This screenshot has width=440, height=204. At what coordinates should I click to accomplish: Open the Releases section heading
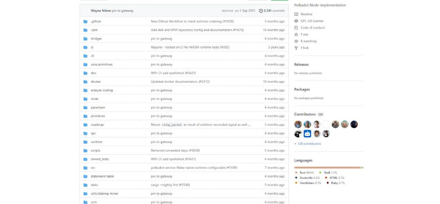point(301,65)
